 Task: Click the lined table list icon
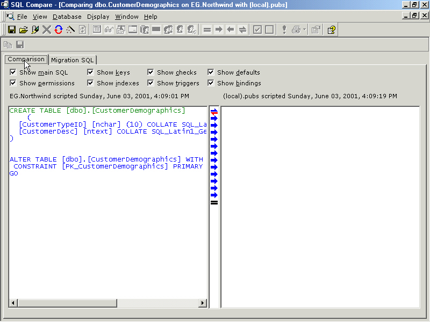97,30
